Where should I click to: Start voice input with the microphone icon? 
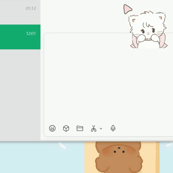(113, 128)
